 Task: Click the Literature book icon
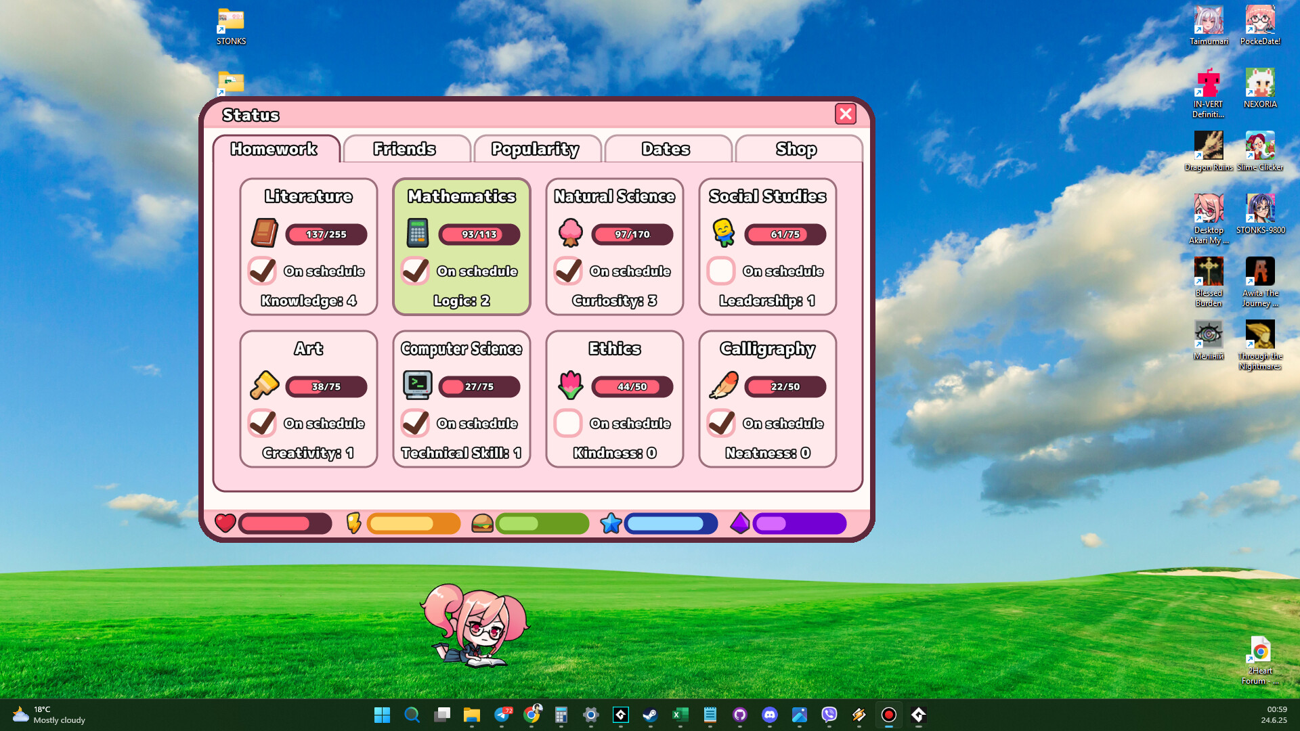[264, 234]
